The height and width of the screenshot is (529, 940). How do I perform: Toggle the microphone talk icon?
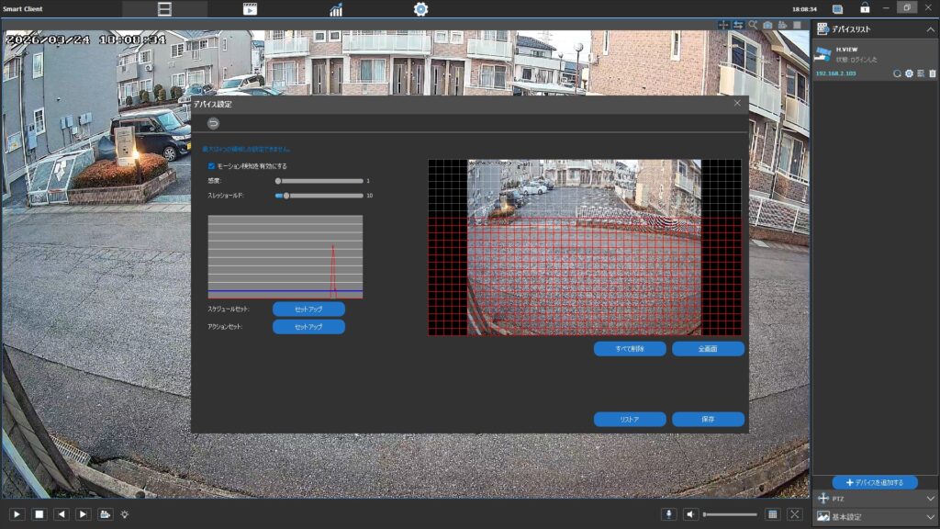point(668,514)
